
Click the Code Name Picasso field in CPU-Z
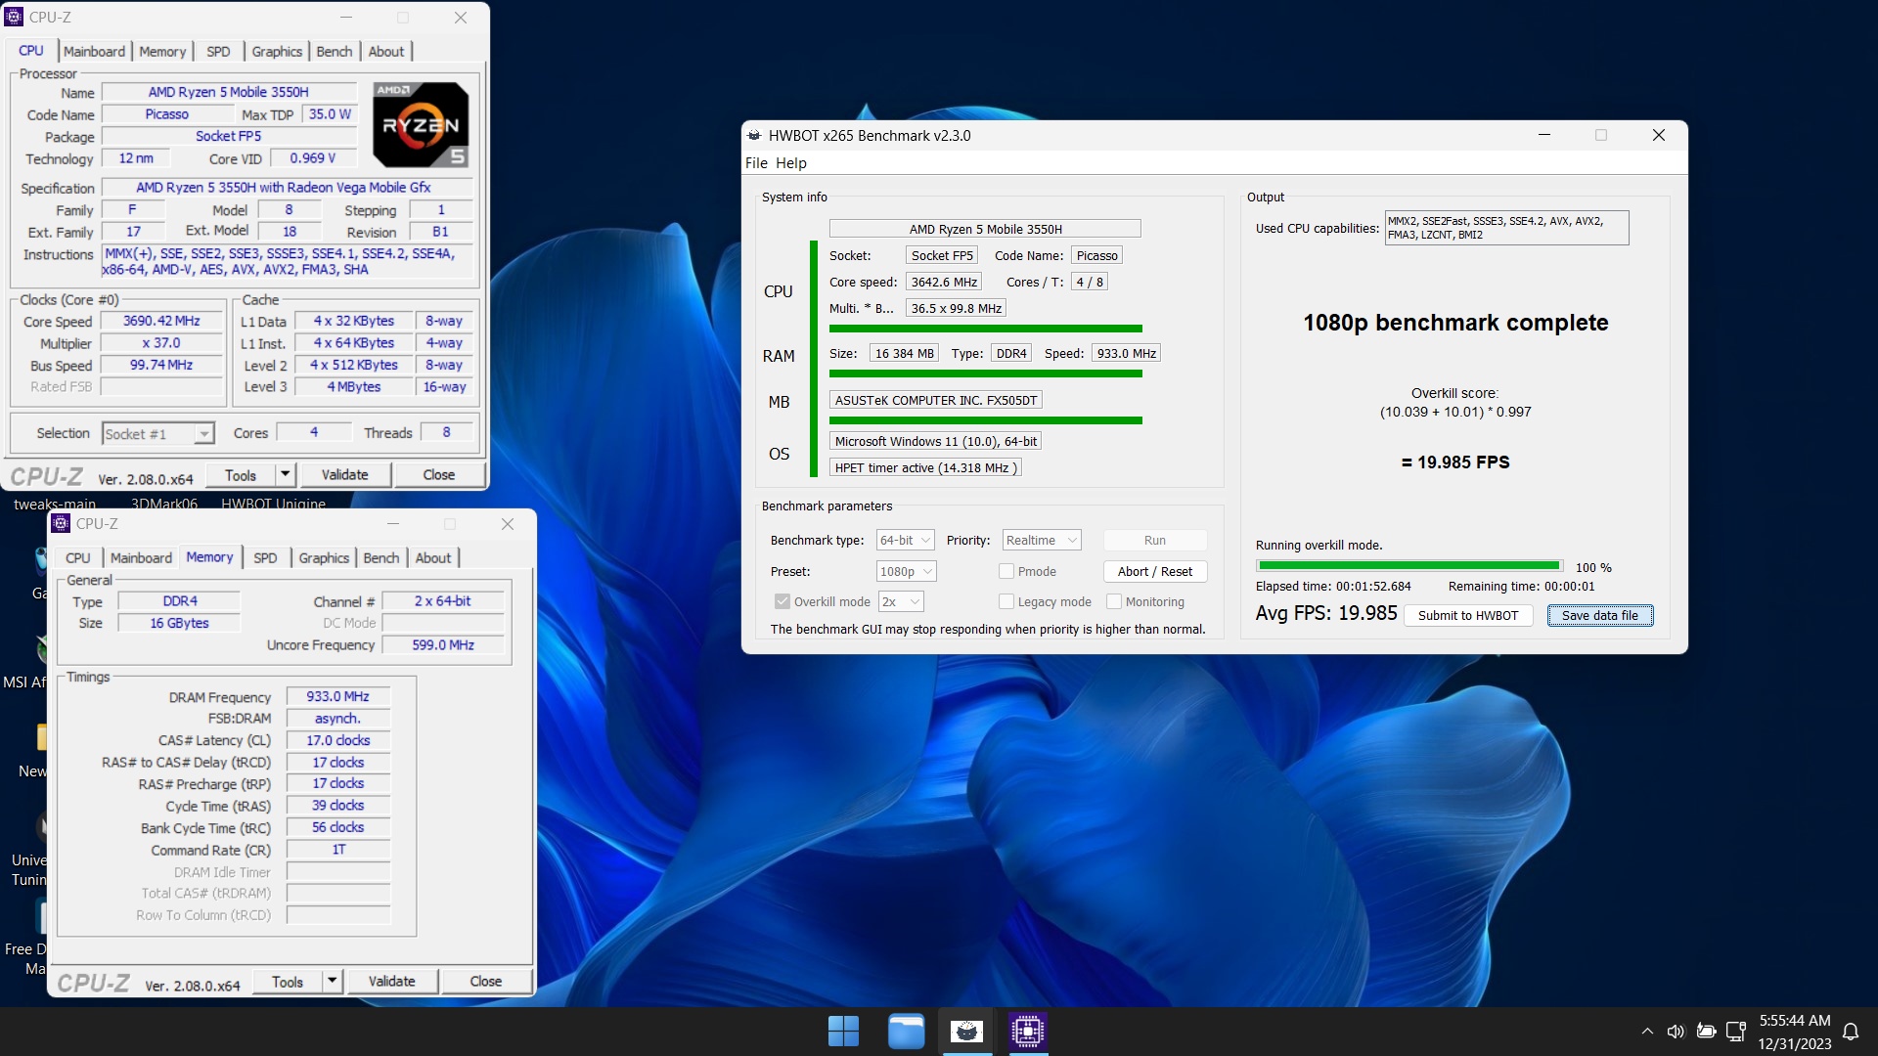167,114
